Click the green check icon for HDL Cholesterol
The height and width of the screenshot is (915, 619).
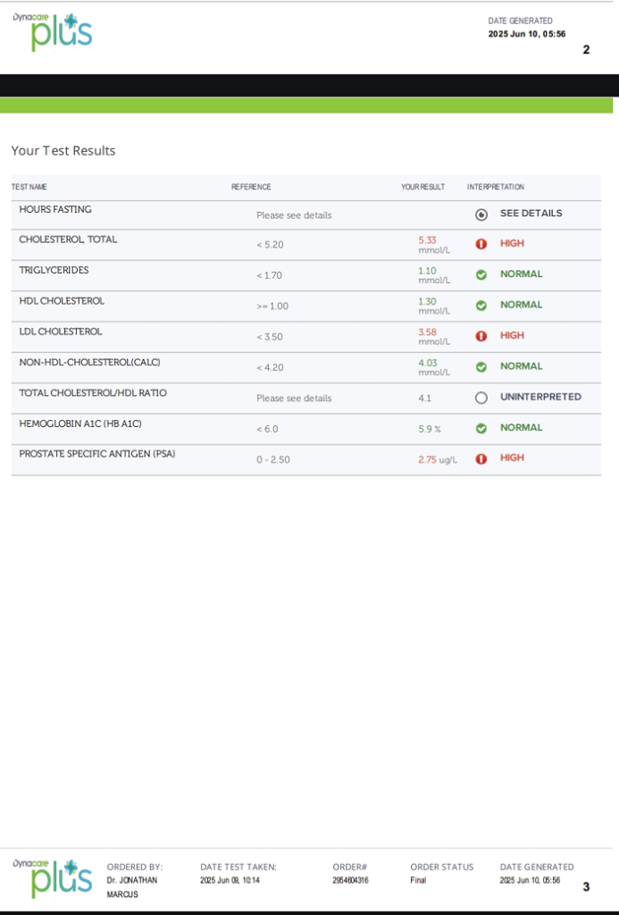(x=481, y=306)
